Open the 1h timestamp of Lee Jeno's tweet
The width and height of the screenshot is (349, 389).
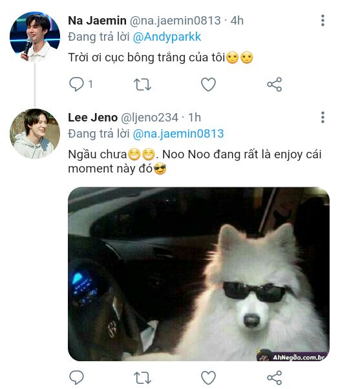click(x=195, y=118)
